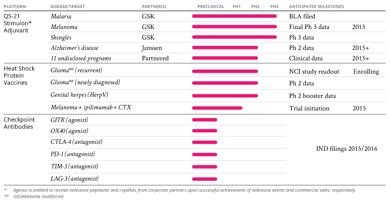Click the IND filings 2015/2016 text

346,149
